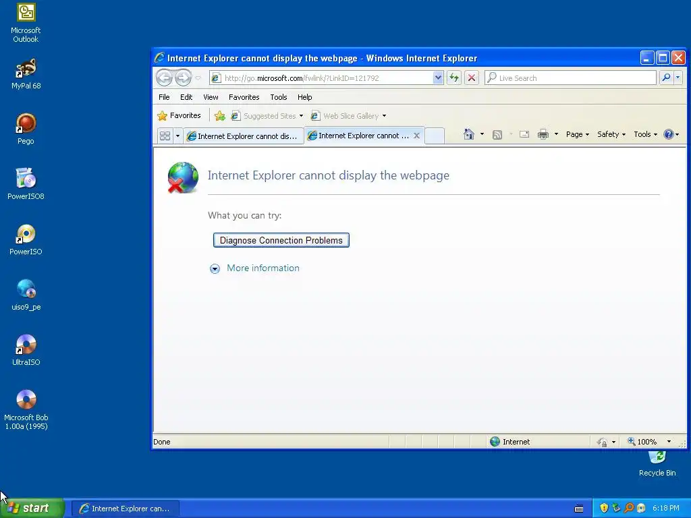Expand the address bar URL dropdown

(437, 78)
